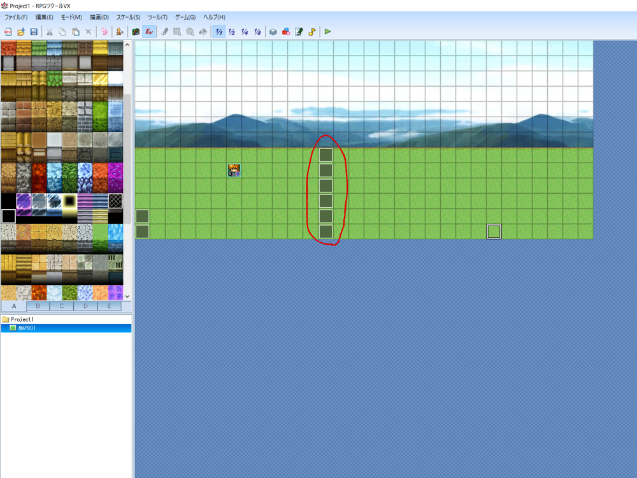This screenshot has width=637, height=478.
Task: Switch to tileset tab C
Action: [x=62, y=306]
